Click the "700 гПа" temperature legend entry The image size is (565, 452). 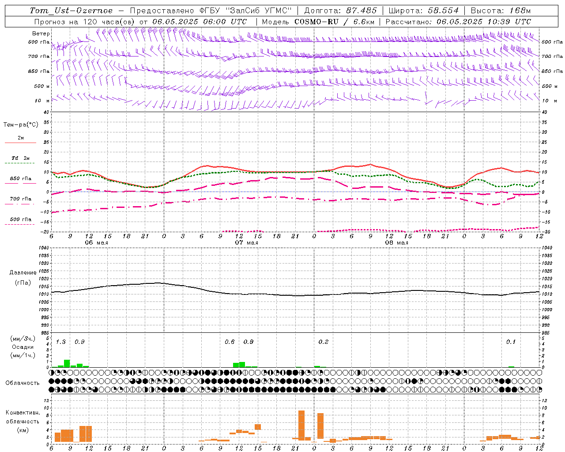(x=21, y=199)
